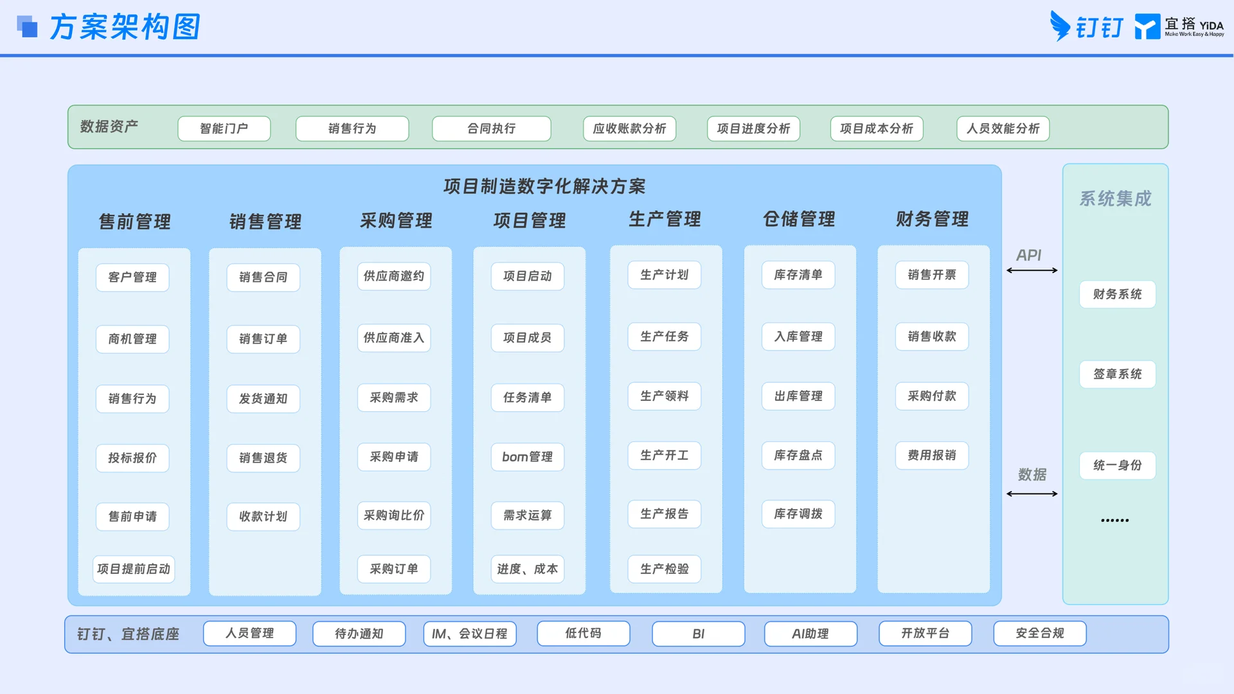This screenshot has height=694, width=1234.
Task: Click the 数据 bidirectional arrow
Action: tap(1032, 494)
